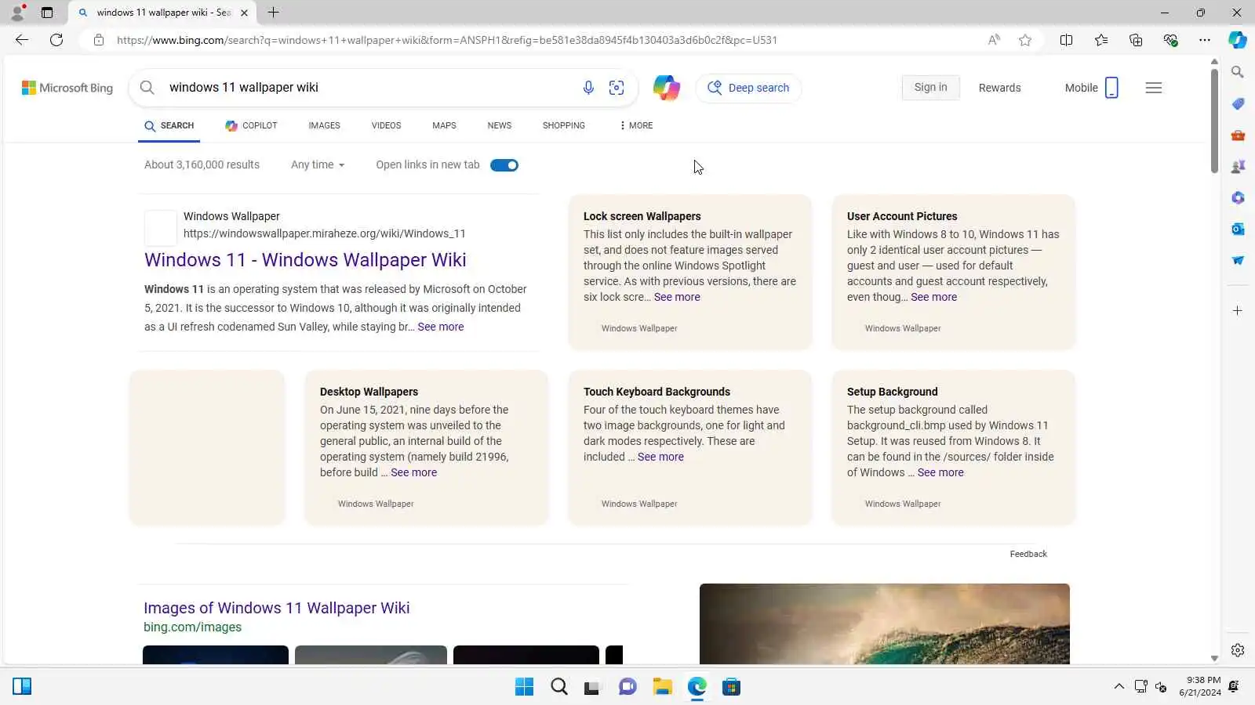
Task: Switch to the NEWS tab
Action: click(x=500, y=125)
